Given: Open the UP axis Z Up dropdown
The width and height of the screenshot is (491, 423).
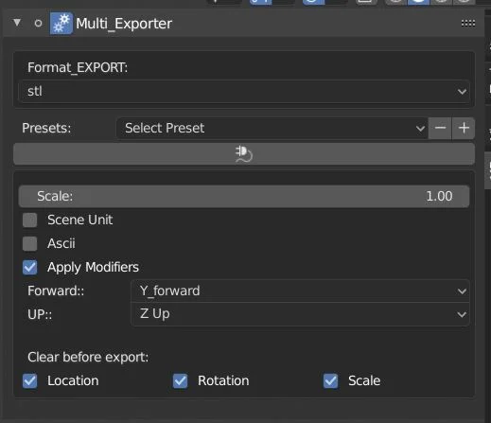Looking at the screenshot, I should point(300,314).
